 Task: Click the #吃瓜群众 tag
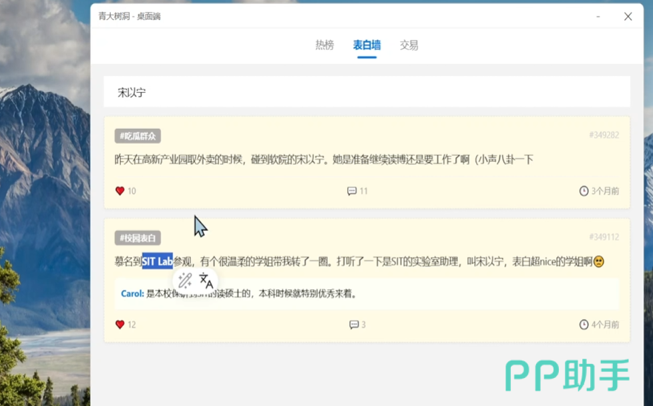(x=138, y=136)
